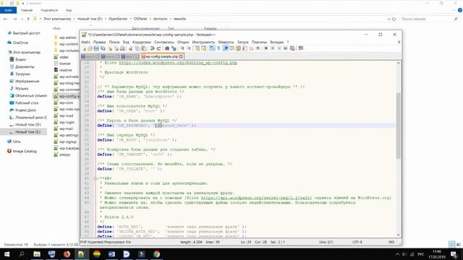Click the Save All toolbar icon

(x=103, y=48)
